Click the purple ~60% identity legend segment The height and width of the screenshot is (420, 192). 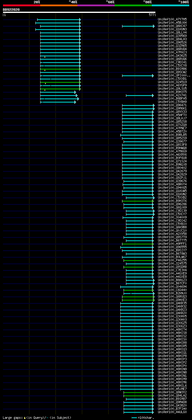[x=96, y=5]
